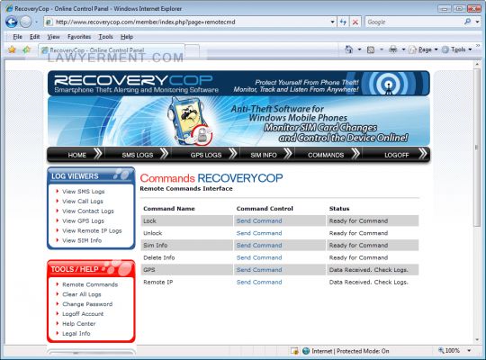This screenshot has width=486, height=360.
Task: Click the Internet zone globe icon
Action: click(306, 351)
